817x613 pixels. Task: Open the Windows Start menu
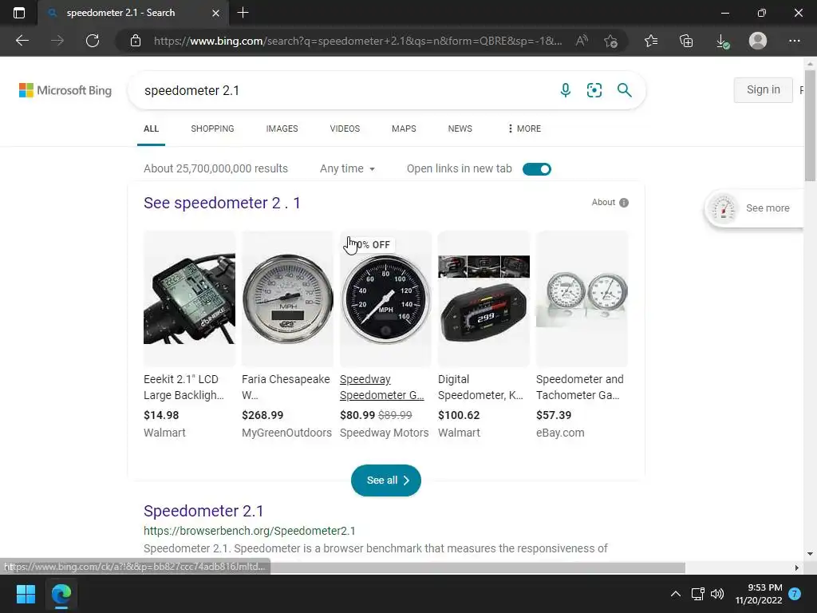click(26, 594)
